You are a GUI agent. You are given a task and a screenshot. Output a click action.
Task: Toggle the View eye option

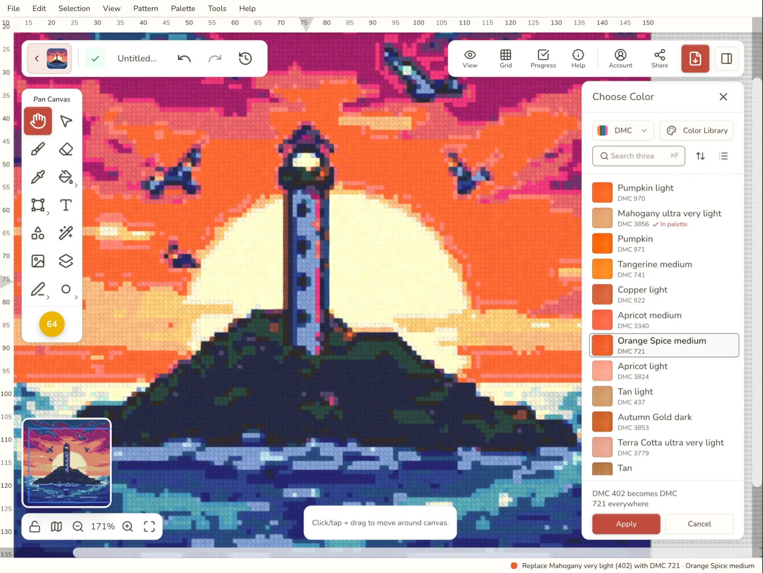[470, 59]
